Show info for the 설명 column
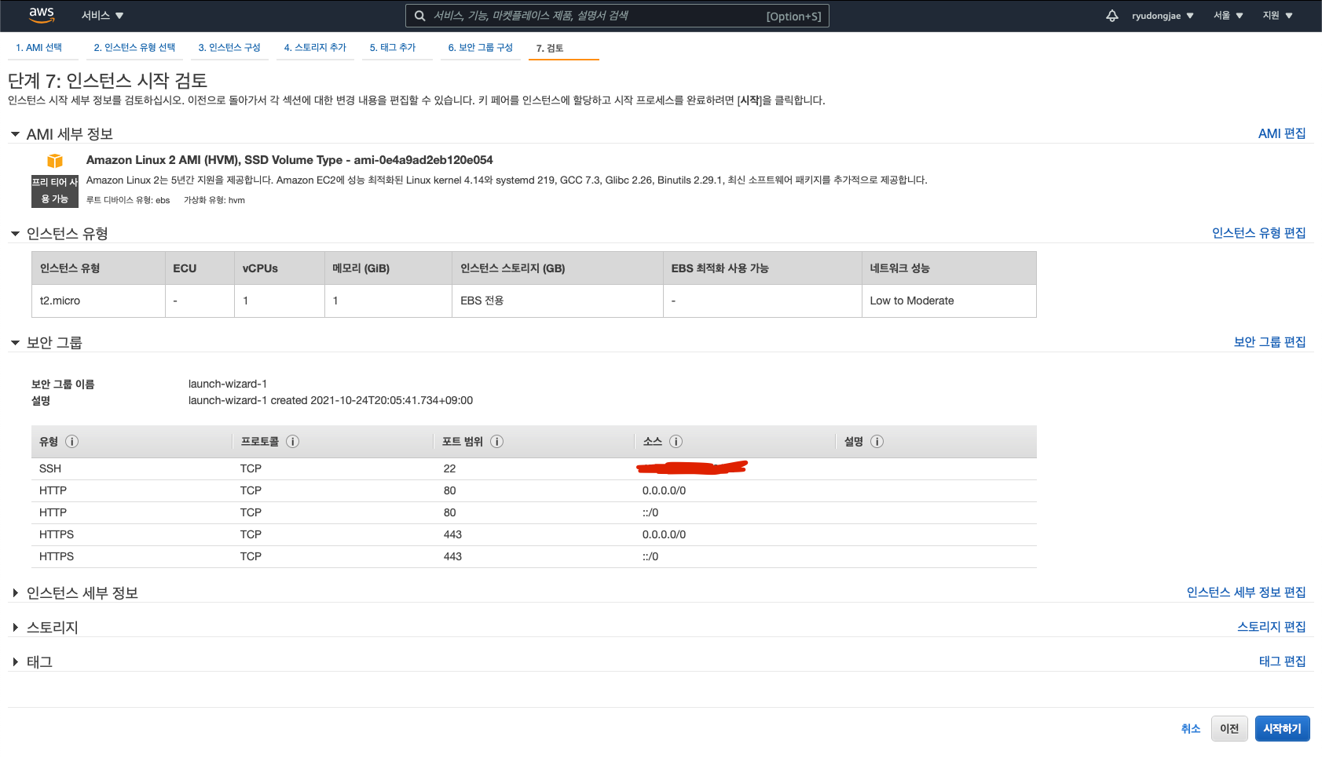Screen dimensions: 1322x758 click(x=877, y=442)
